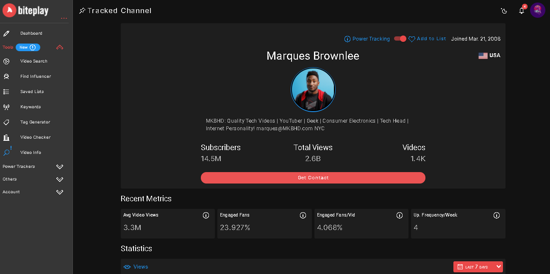Viewport: 550px width, 274px height.
Task: Open Saved Lists
Action: pyautogui.click(x=32, y=92)
